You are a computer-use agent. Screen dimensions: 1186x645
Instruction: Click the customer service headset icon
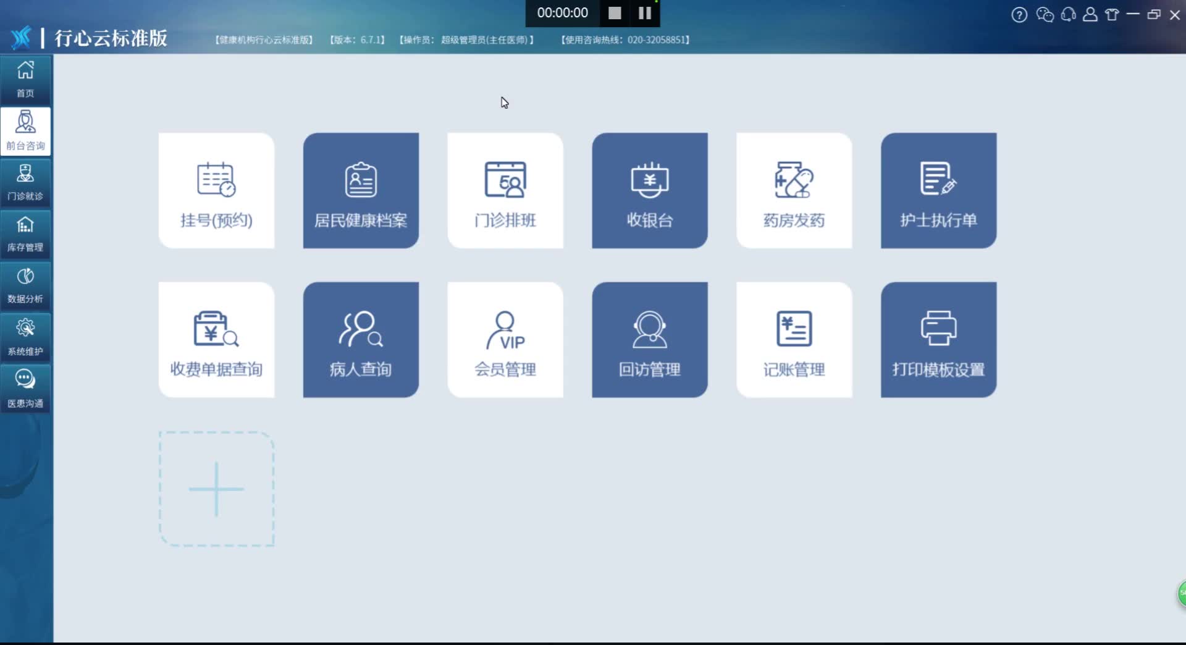1068,14
